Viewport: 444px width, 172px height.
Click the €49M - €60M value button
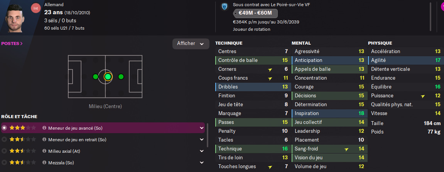255,13
